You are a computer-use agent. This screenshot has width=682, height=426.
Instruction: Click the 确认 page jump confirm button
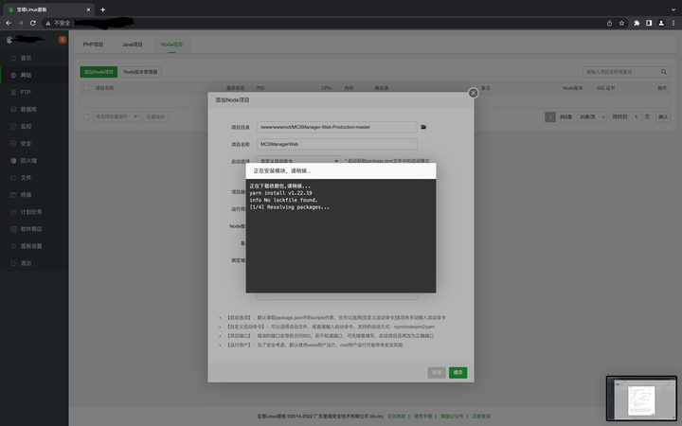663,117
